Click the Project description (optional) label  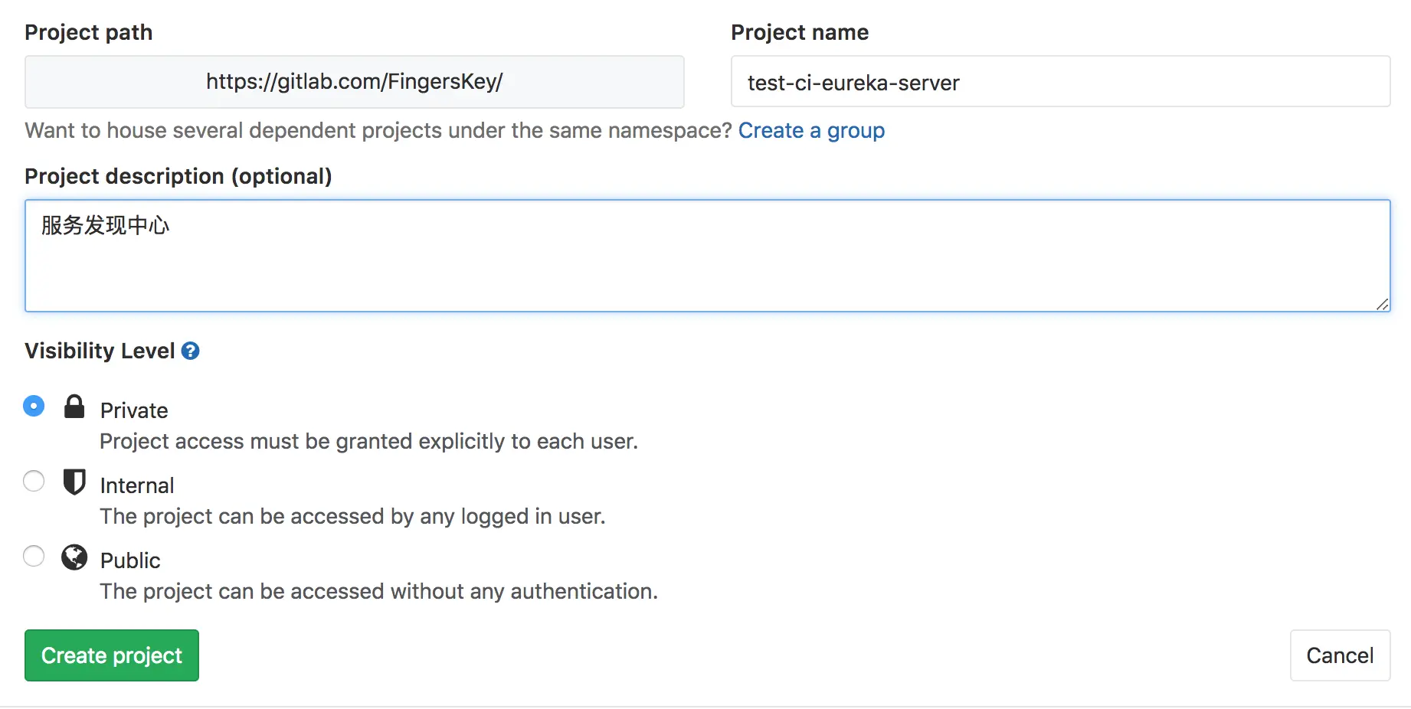pyautogui.click(x=178, y=176)
